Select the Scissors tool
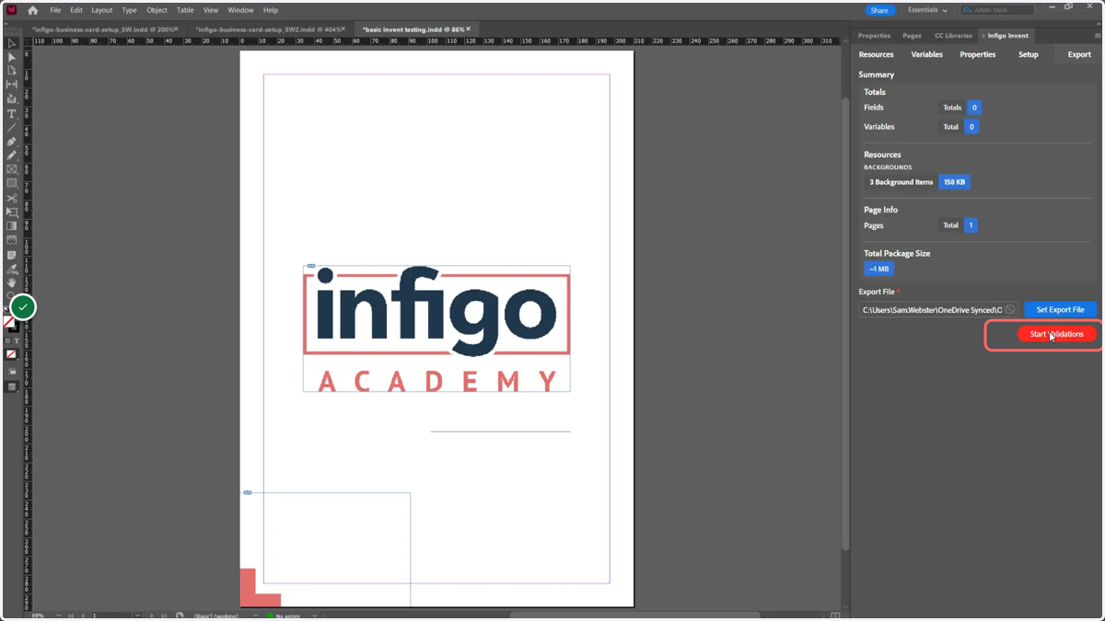 [x=12, y=198]
